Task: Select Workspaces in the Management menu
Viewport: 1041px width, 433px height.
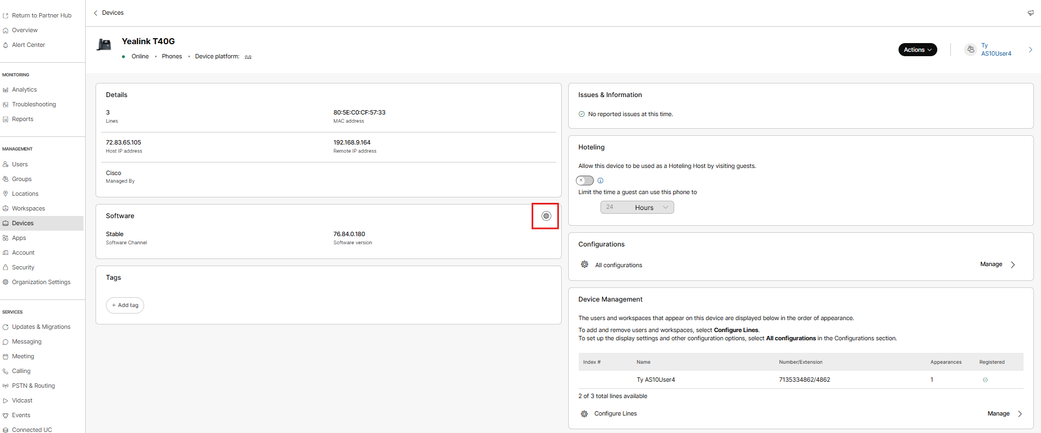Action: (28, 208)
